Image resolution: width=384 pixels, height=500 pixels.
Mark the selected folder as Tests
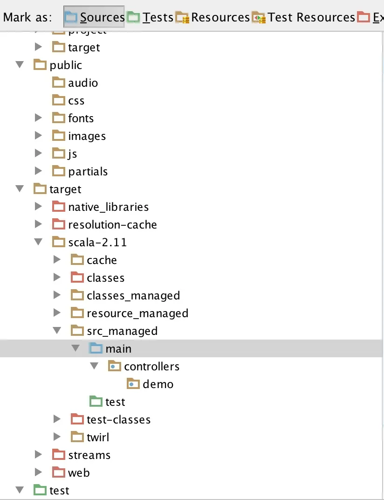[150, 17]
